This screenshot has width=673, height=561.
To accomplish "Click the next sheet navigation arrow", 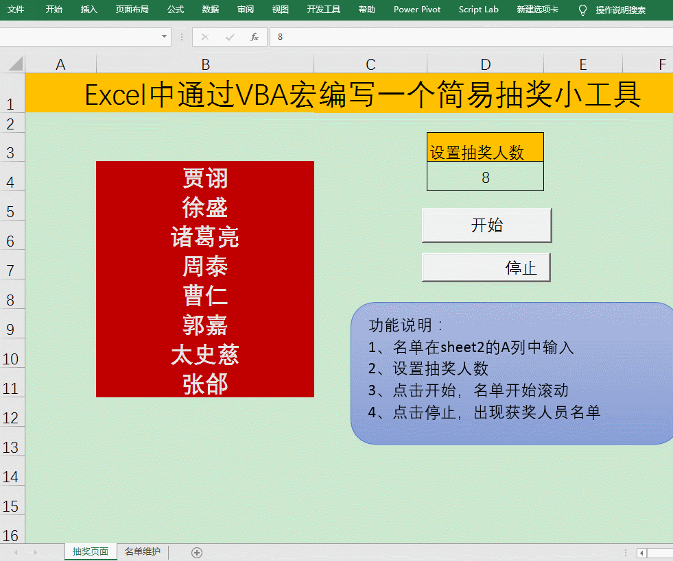I will [x=36, y=552].
